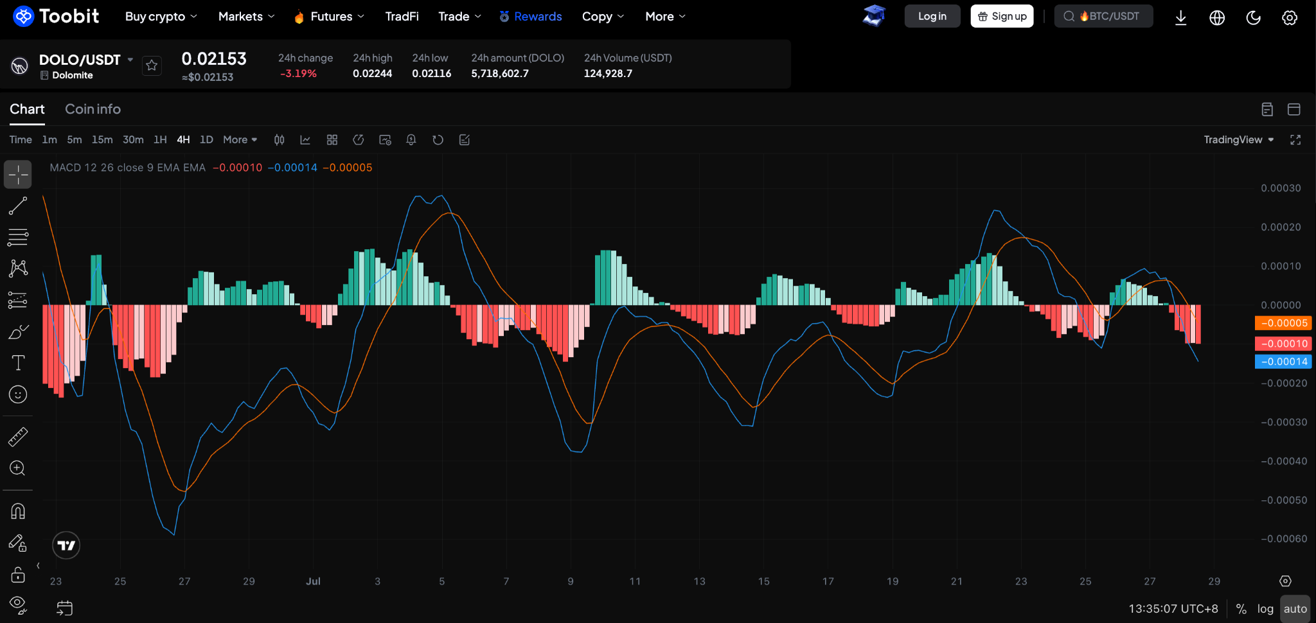Expand the More timeframes dropdown
Screen dimensions: 1316x623
pyautogui.click(x=240, y=140)
